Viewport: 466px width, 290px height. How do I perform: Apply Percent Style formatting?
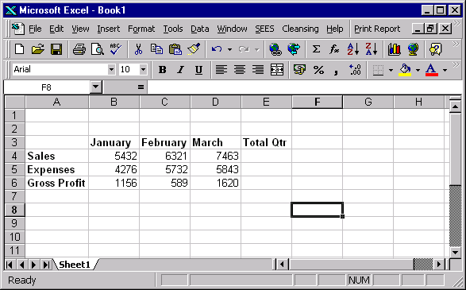click(x=318, y=70)
